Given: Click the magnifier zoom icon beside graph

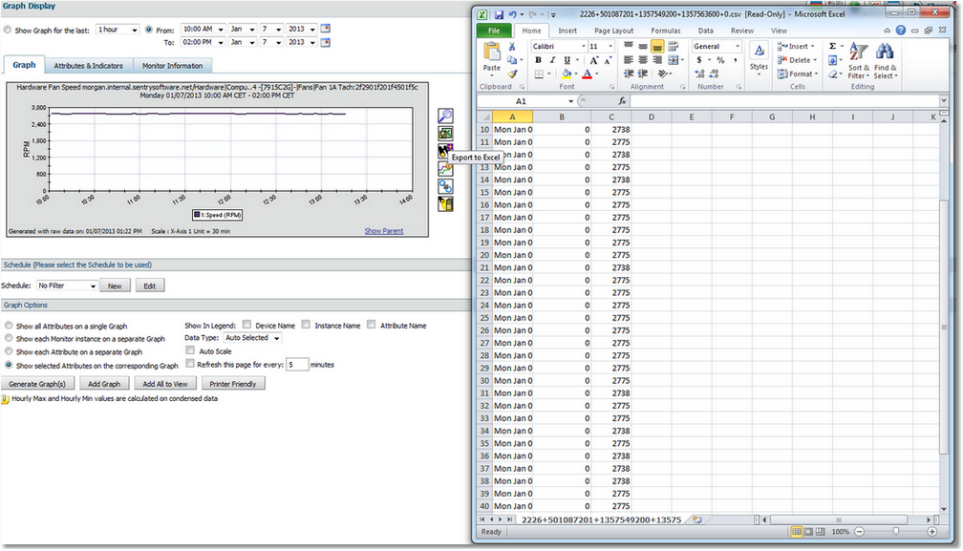Looking at the screenshot, I should (x=445, y=116).
